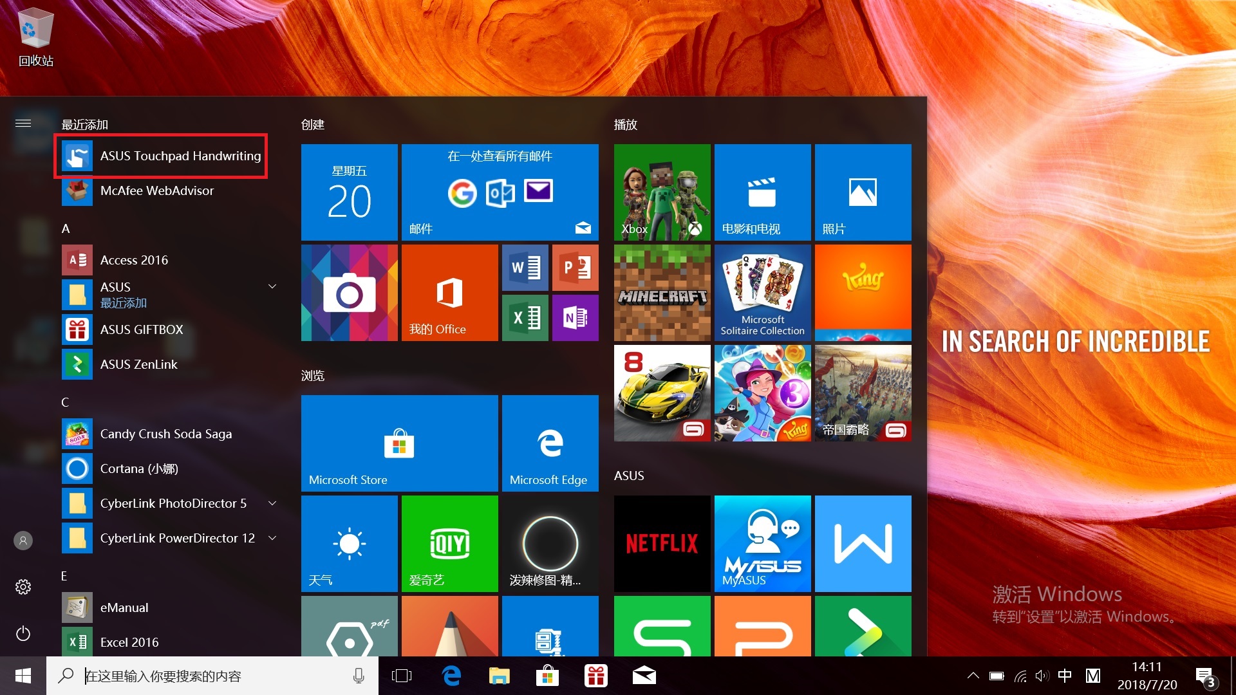Image resolution: width=1236 pixels, height=695 pixels.
Task: Open the WPS Writer W tile
Action: pyautogui.click(x=863, y=544)
